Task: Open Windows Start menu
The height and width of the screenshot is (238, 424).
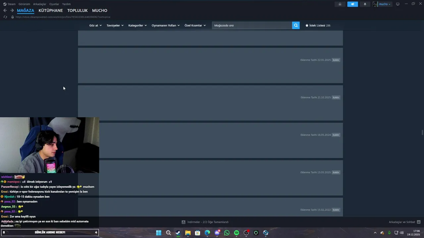Action: click(x=159, y=233)
